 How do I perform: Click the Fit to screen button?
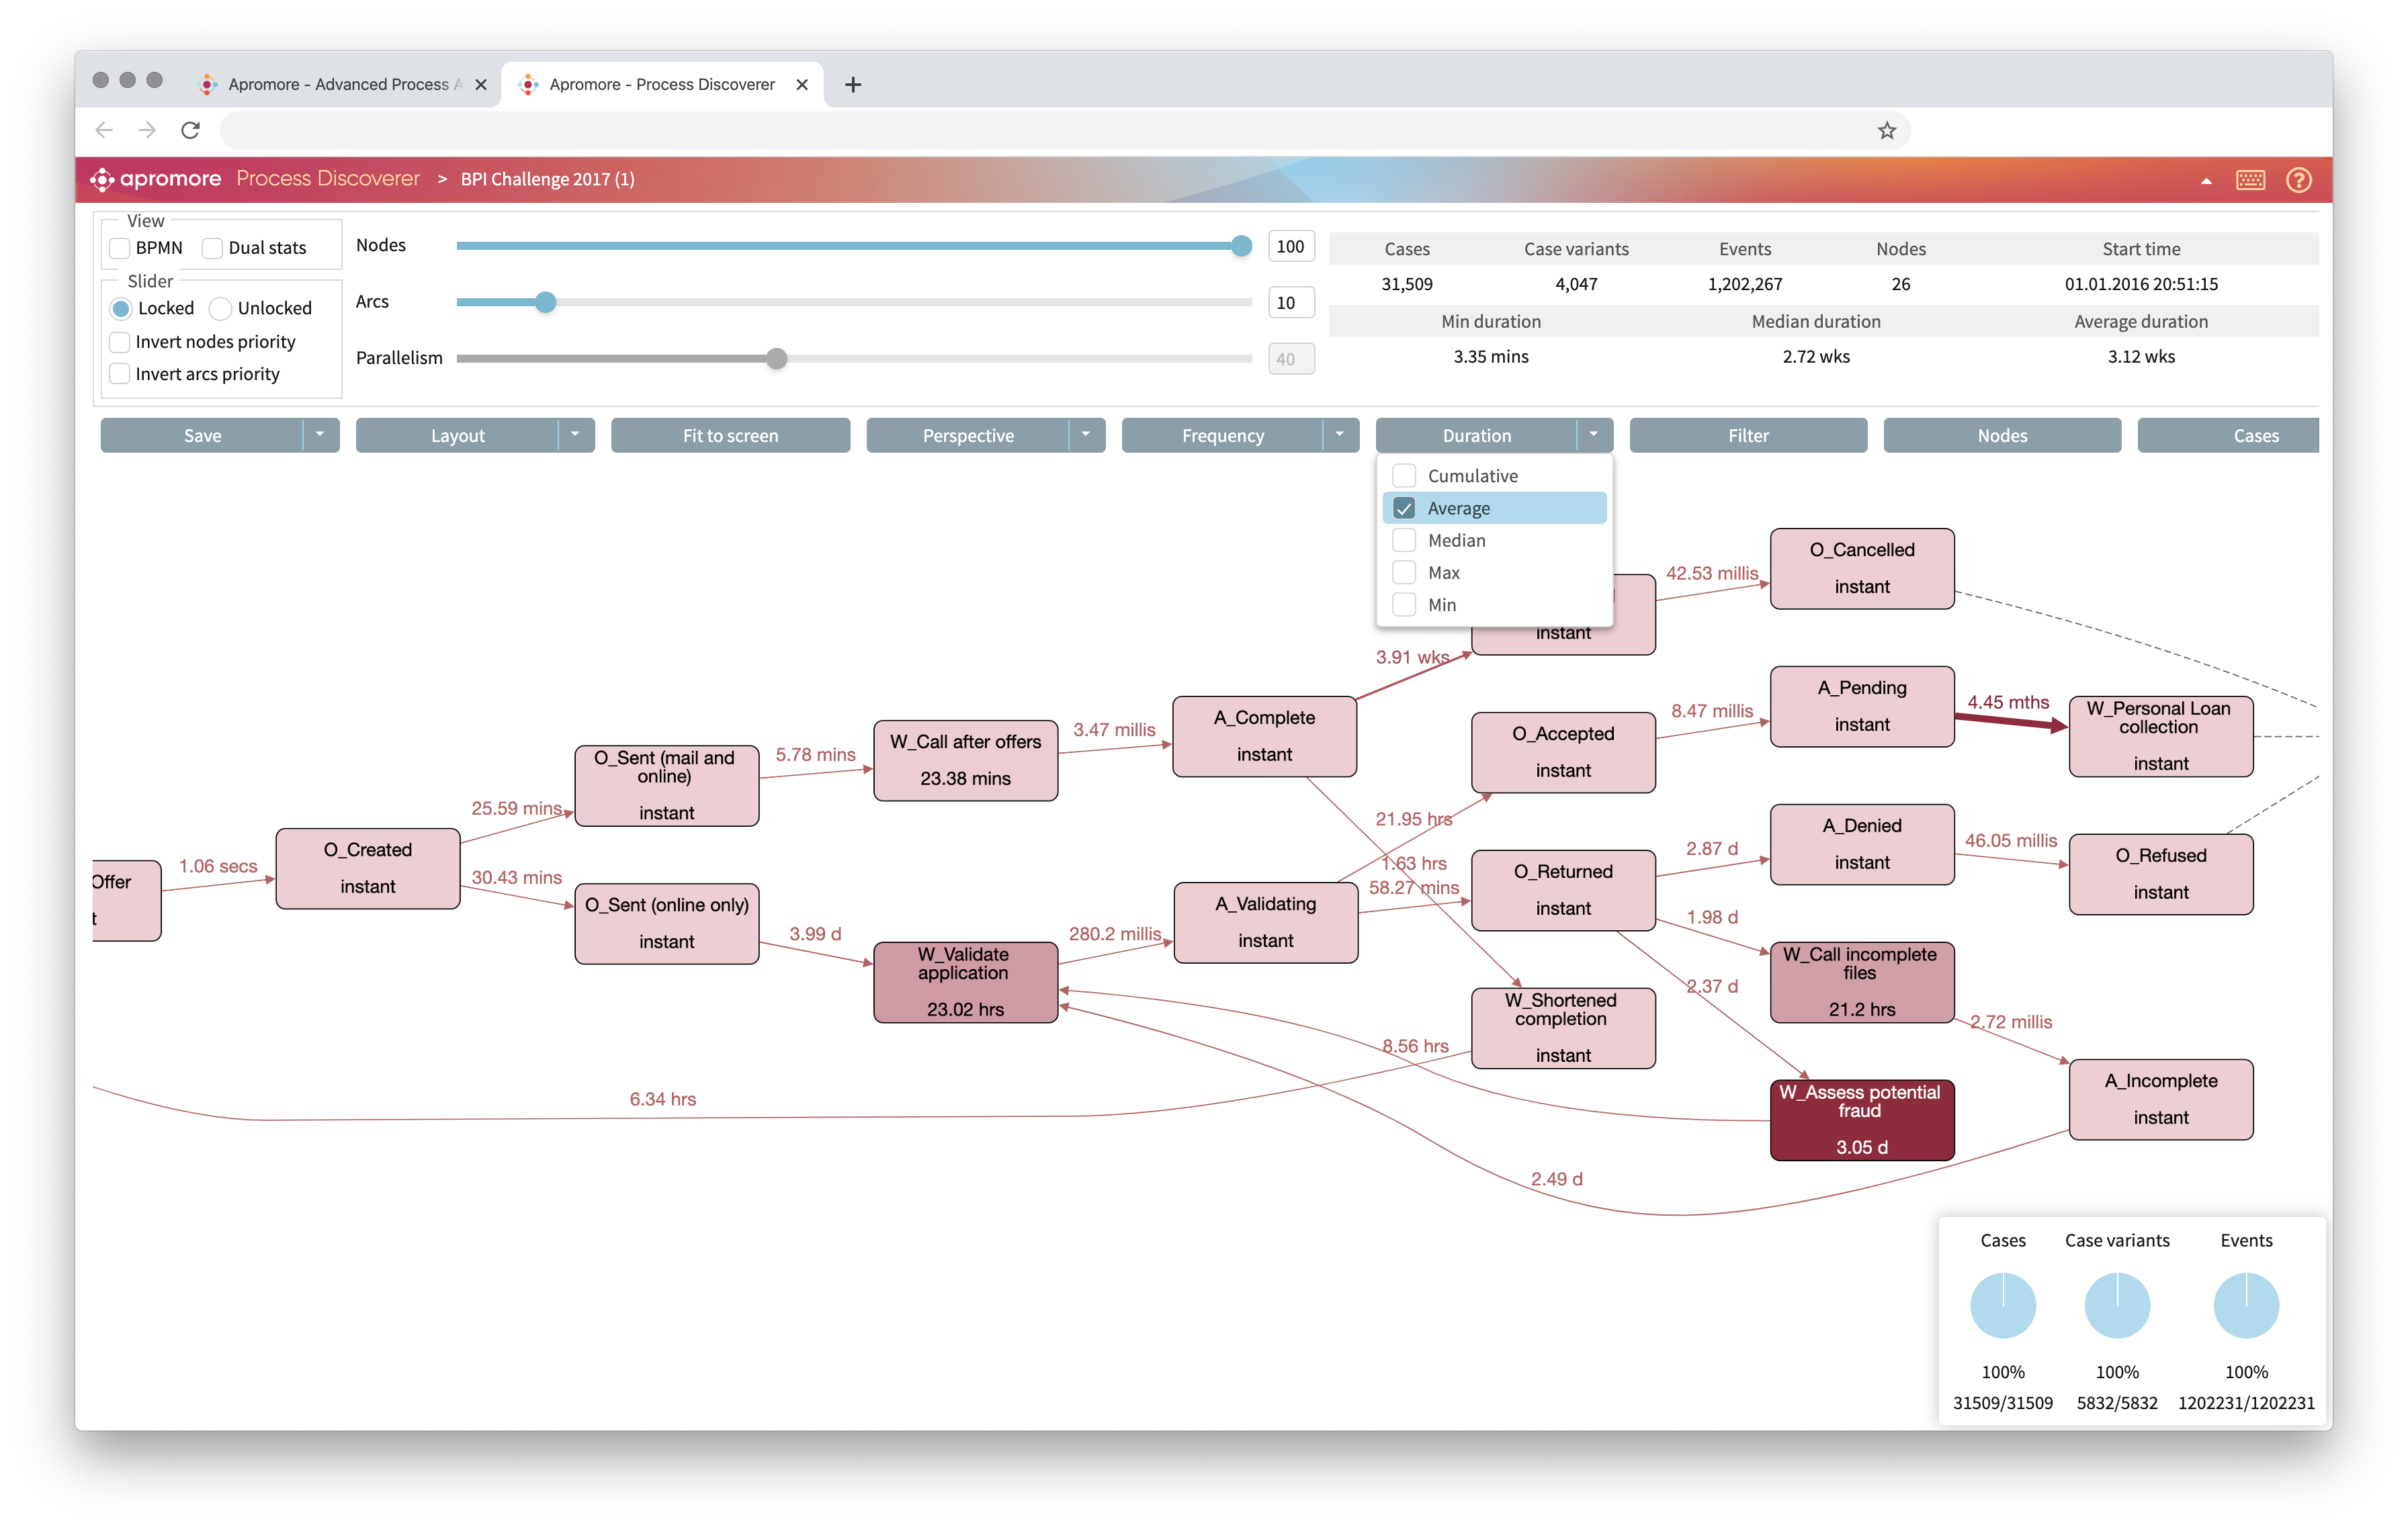[730, 435]
